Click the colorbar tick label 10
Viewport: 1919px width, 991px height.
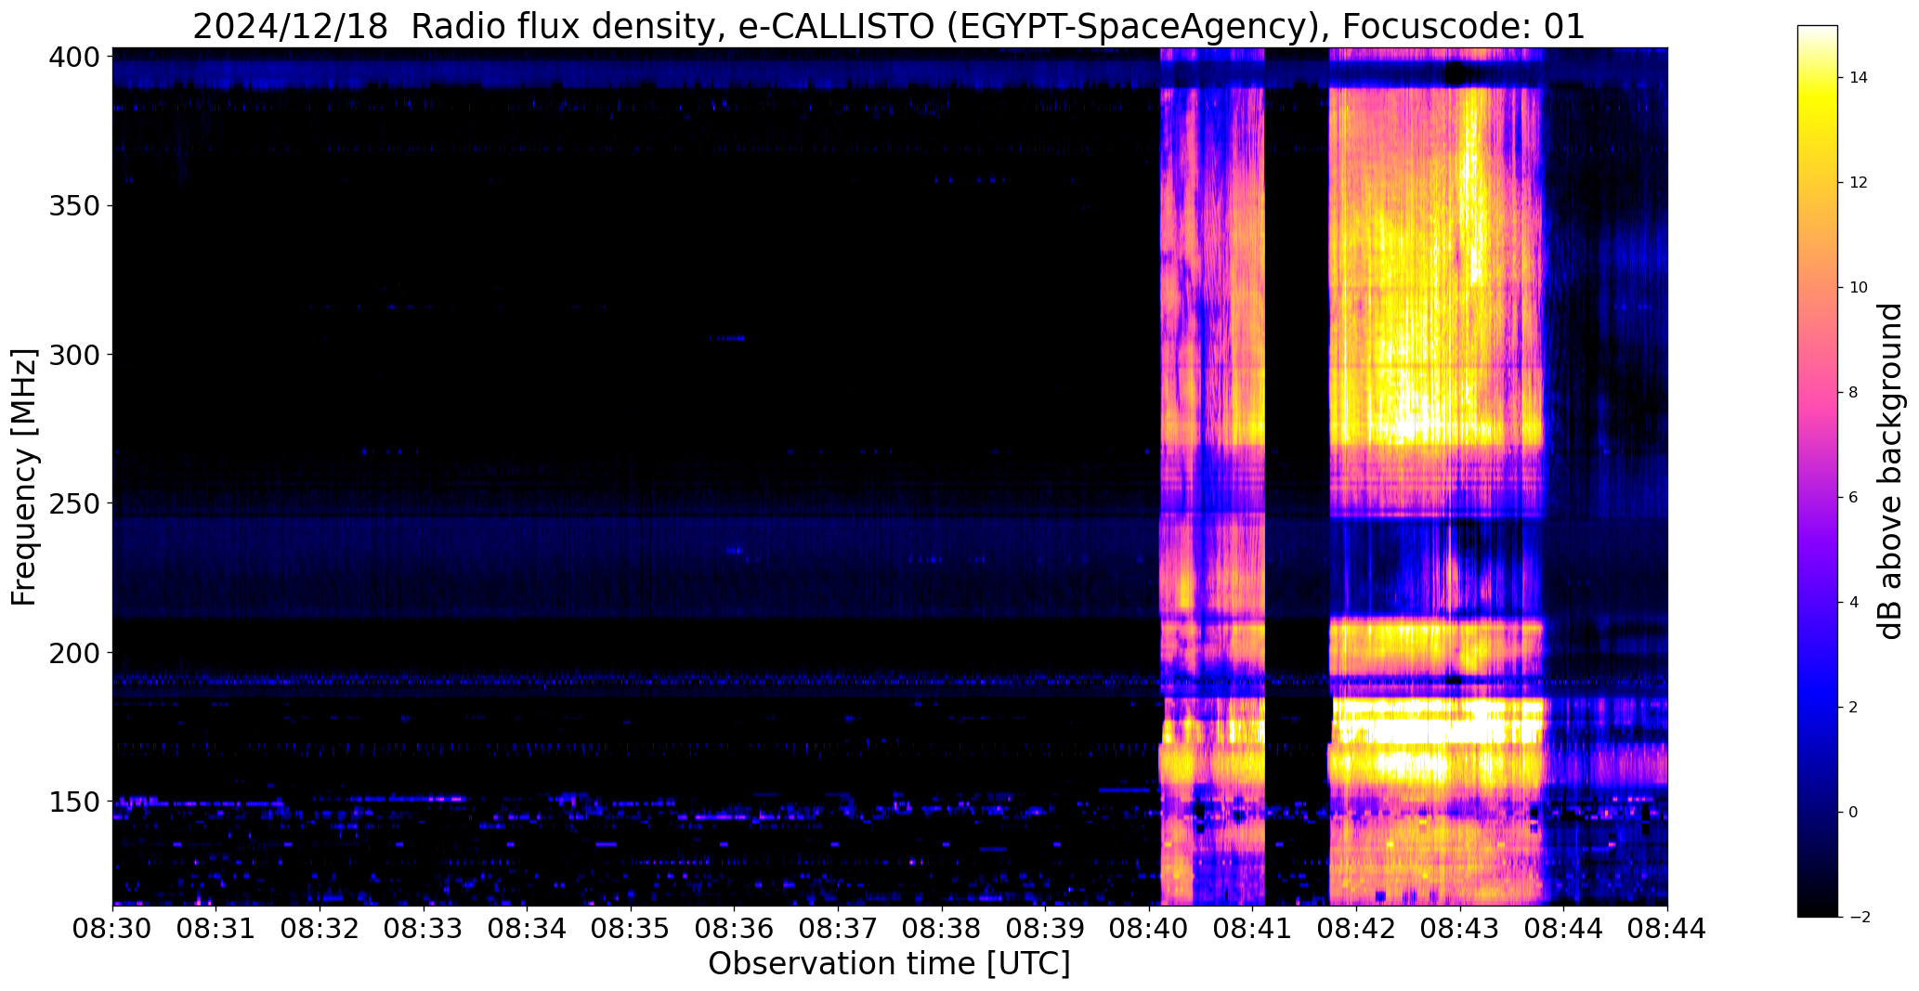(x=1859, y=287)
